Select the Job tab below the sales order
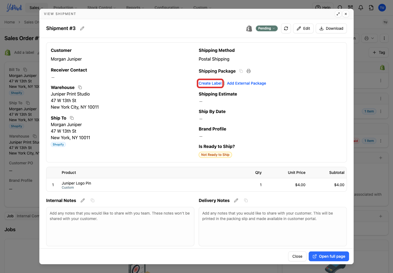 pos(10,216)
